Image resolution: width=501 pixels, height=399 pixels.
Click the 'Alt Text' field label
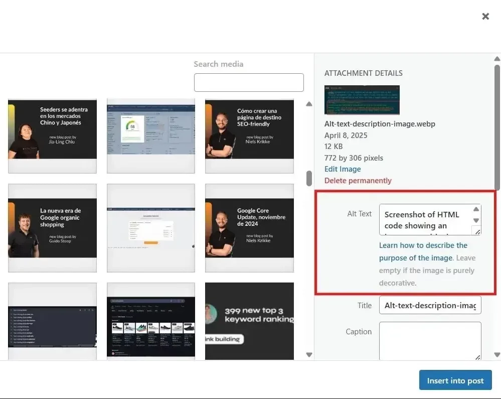coord(360,214)
